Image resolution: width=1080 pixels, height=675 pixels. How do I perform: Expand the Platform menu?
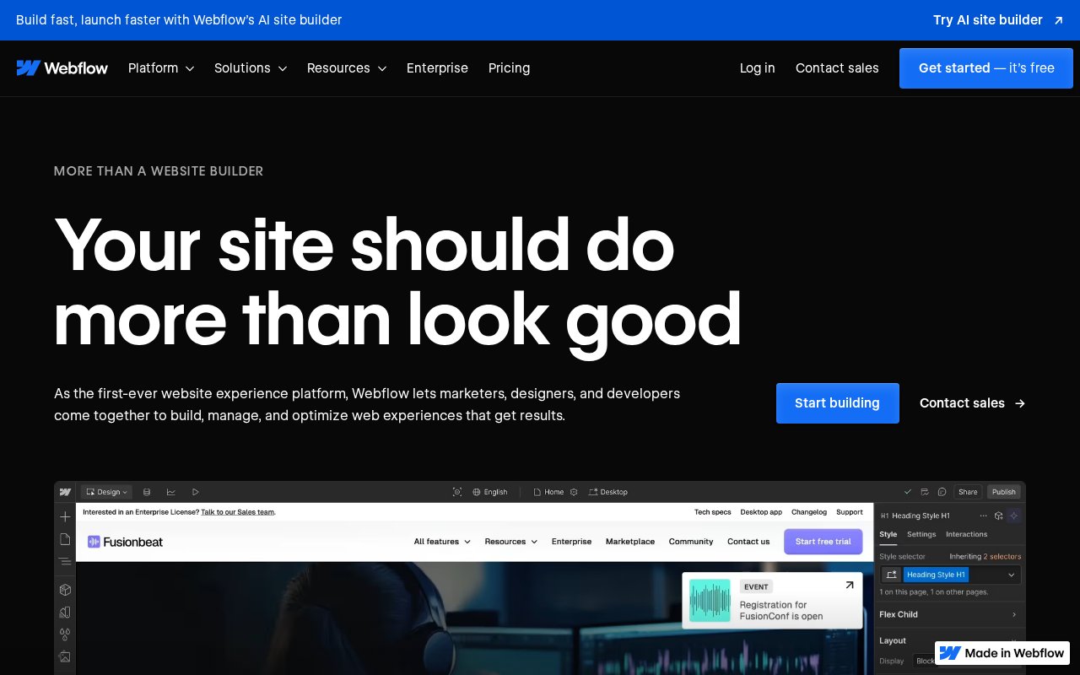click(x=161, y=68)
